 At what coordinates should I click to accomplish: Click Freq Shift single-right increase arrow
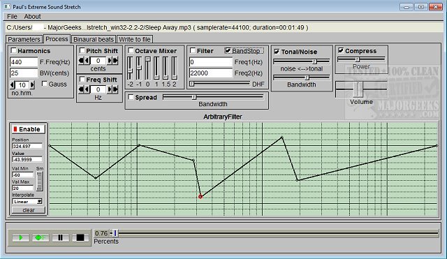[x=109, y=89]
